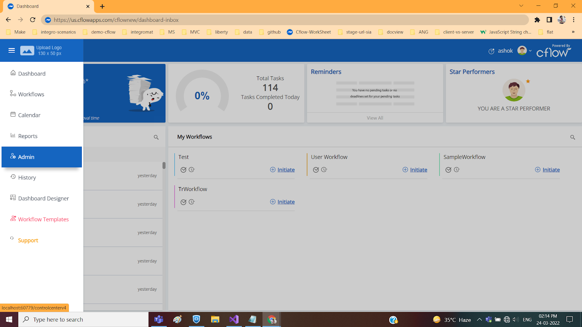The height and width of the screenshot is (327, 582).
Task: Toggle the hamburger sidebar menu
Action: coord(12,51)
